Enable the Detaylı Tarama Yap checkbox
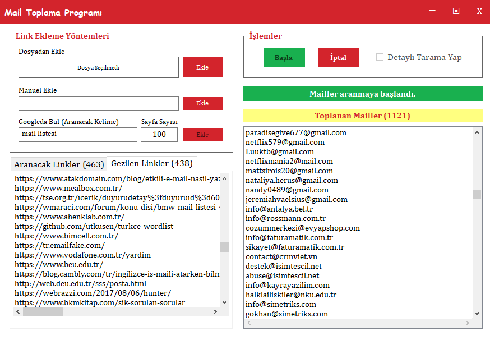The width and height of the screenshot is (490, 340). pos(380,57)
